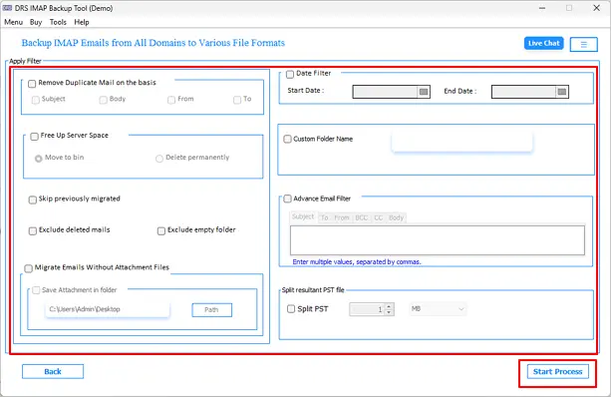Open the Help menu
611x397 pixels.
coord(82,22)
